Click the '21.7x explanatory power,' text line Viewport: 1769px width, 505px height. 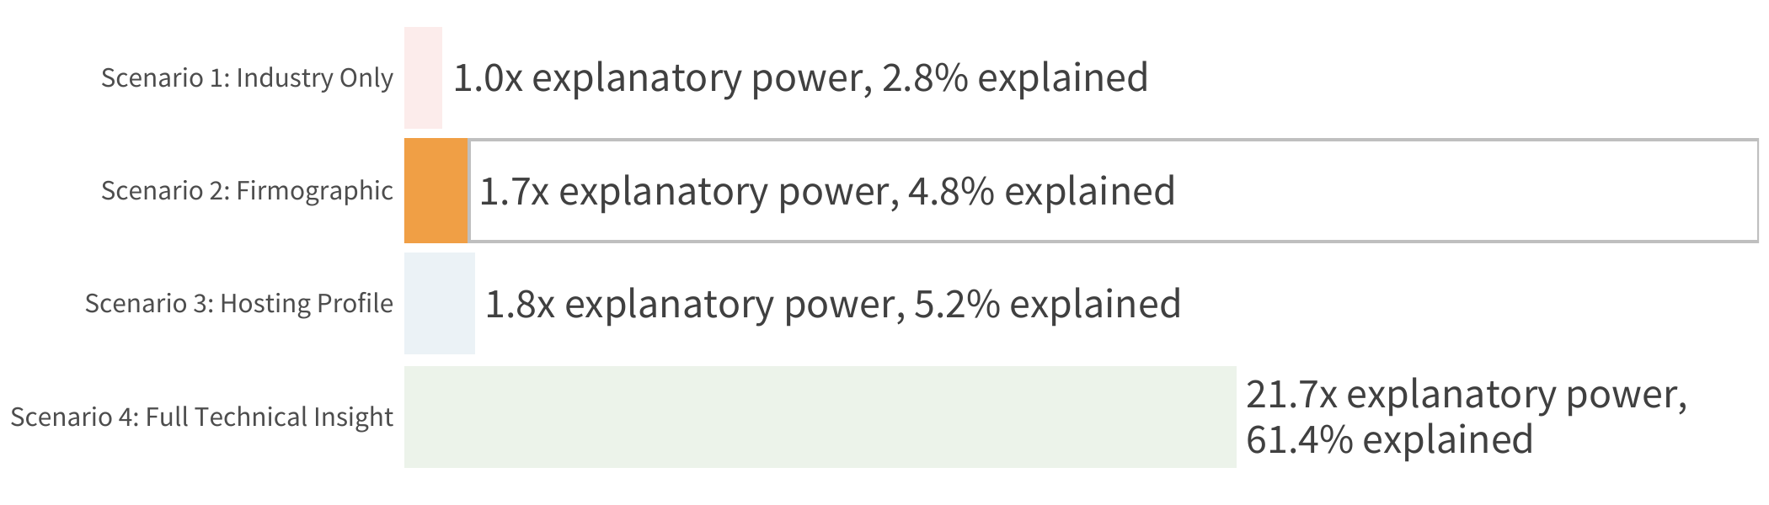click(1467, 395)
